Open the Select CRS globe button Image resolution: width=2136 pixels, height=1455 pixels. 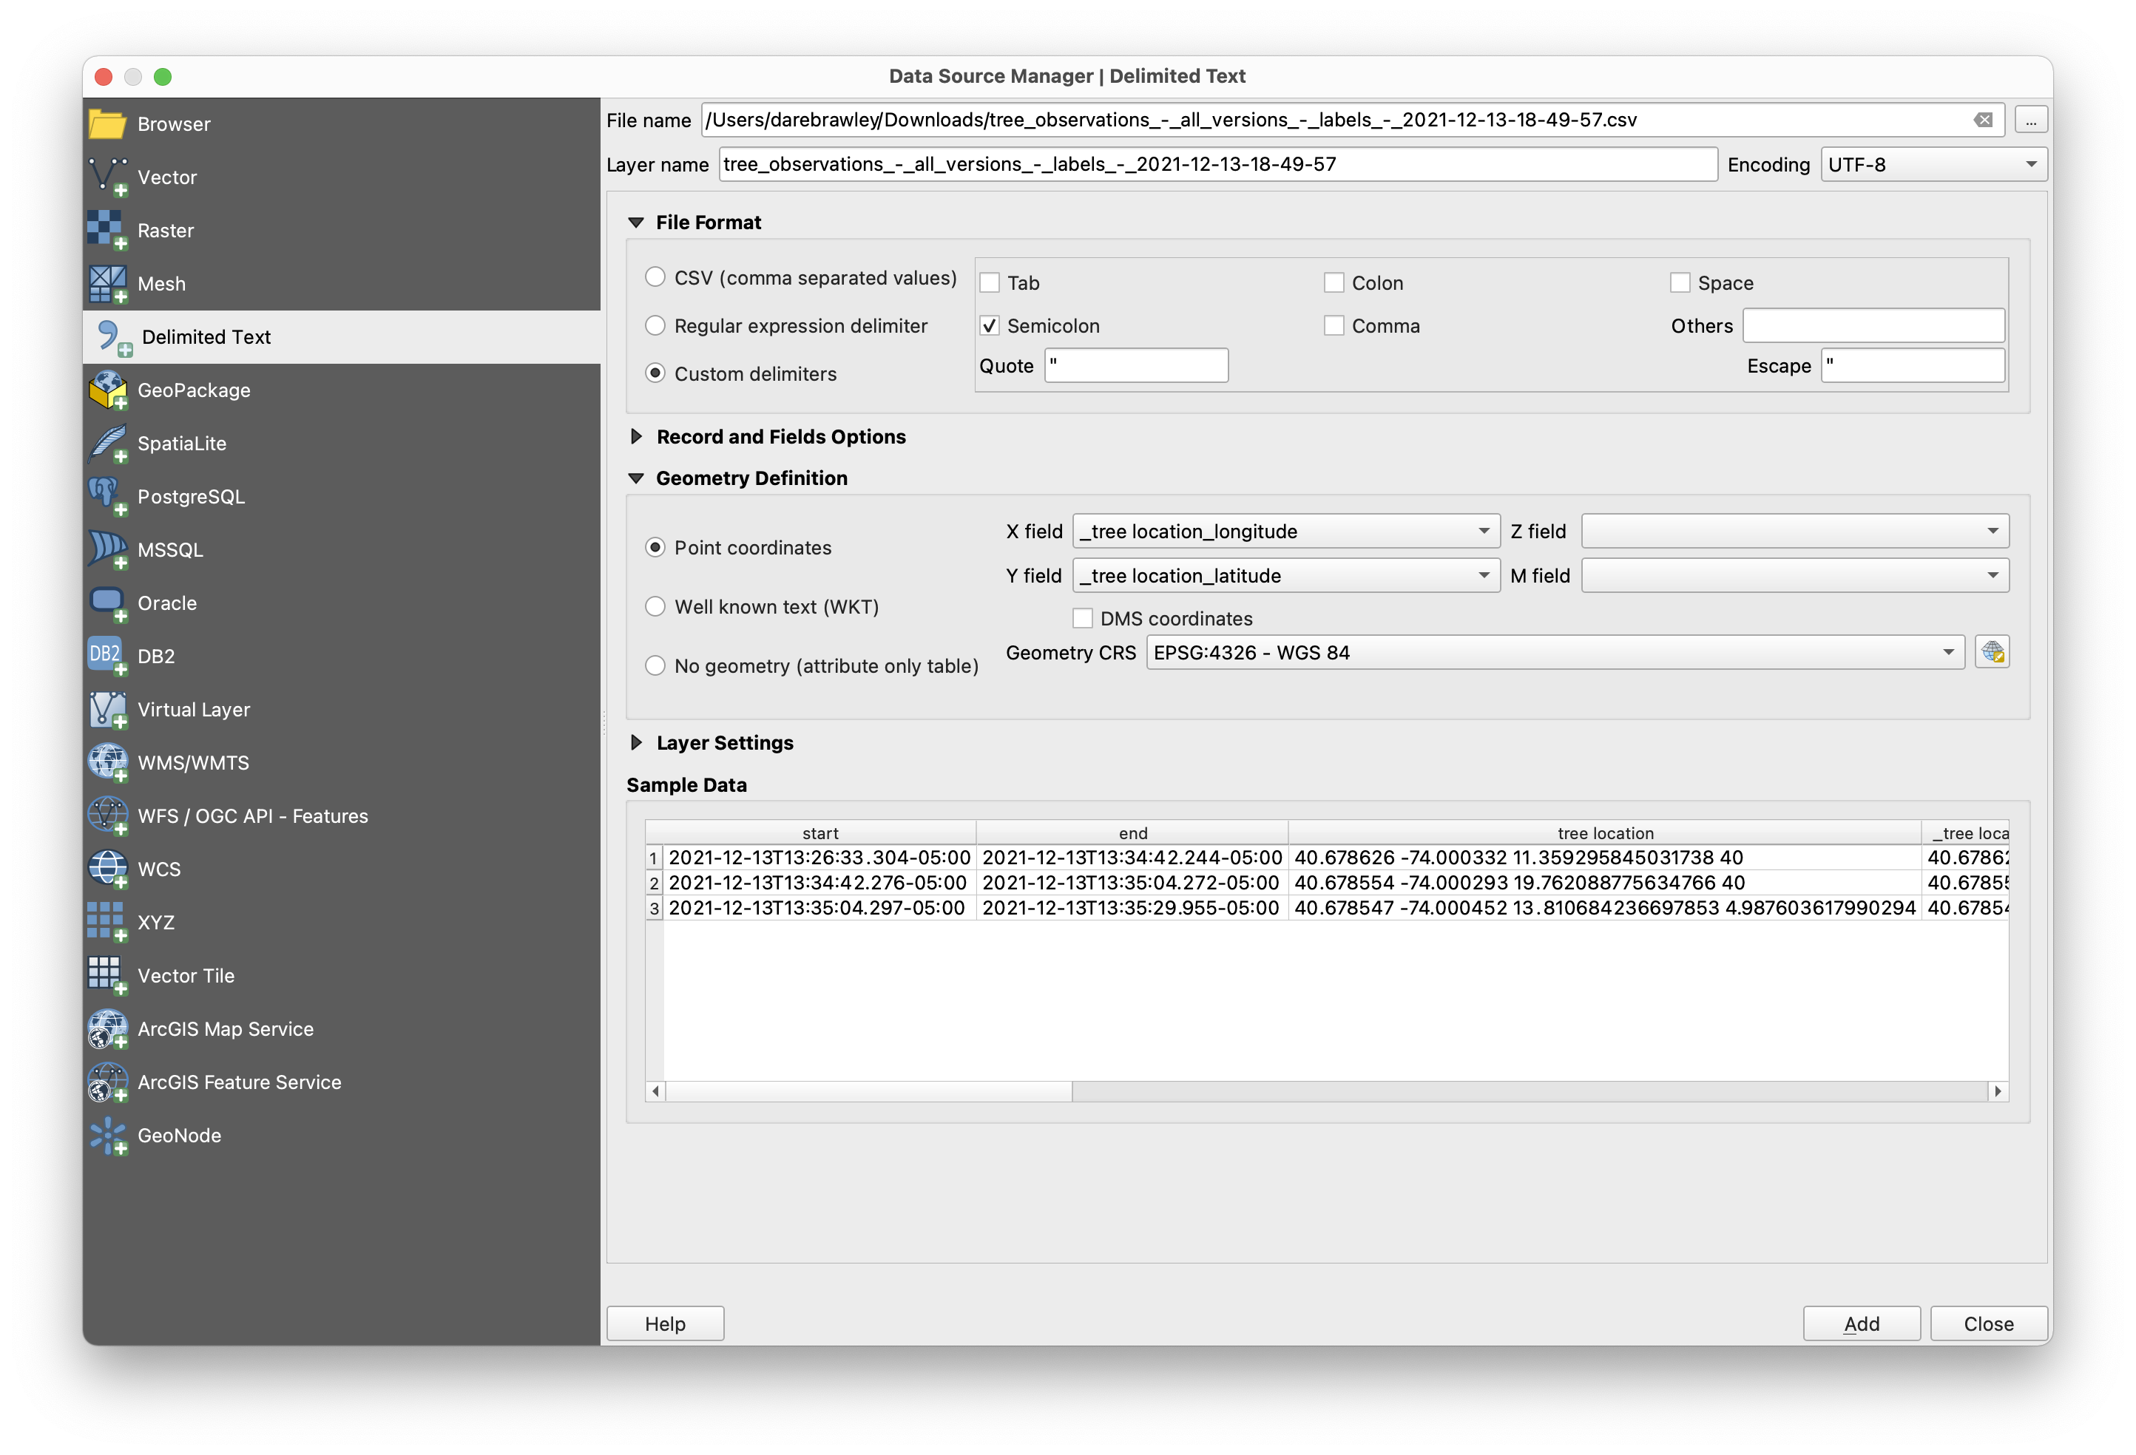tap(1992, 652)
